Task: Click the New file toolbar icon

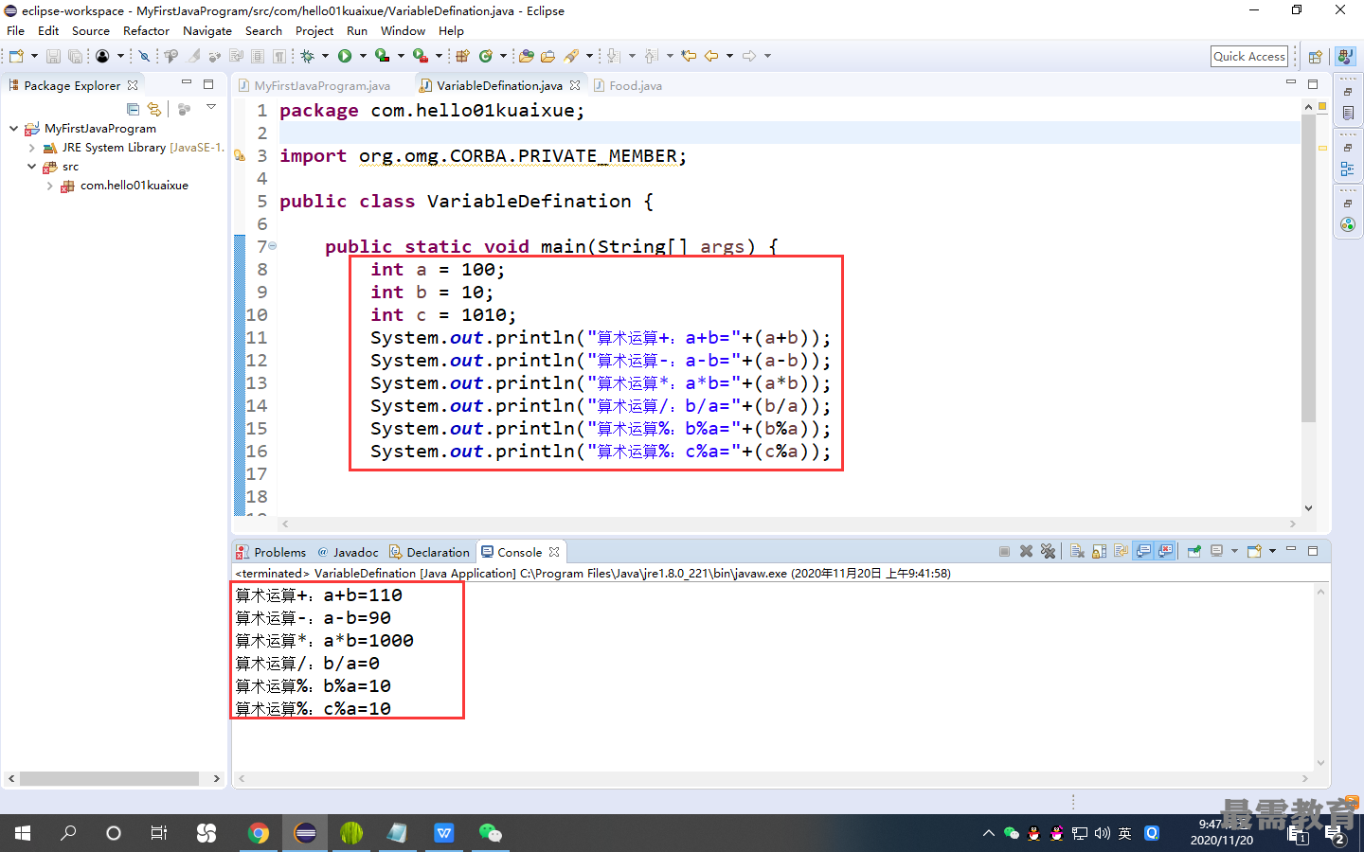Action: coord(16,56)
